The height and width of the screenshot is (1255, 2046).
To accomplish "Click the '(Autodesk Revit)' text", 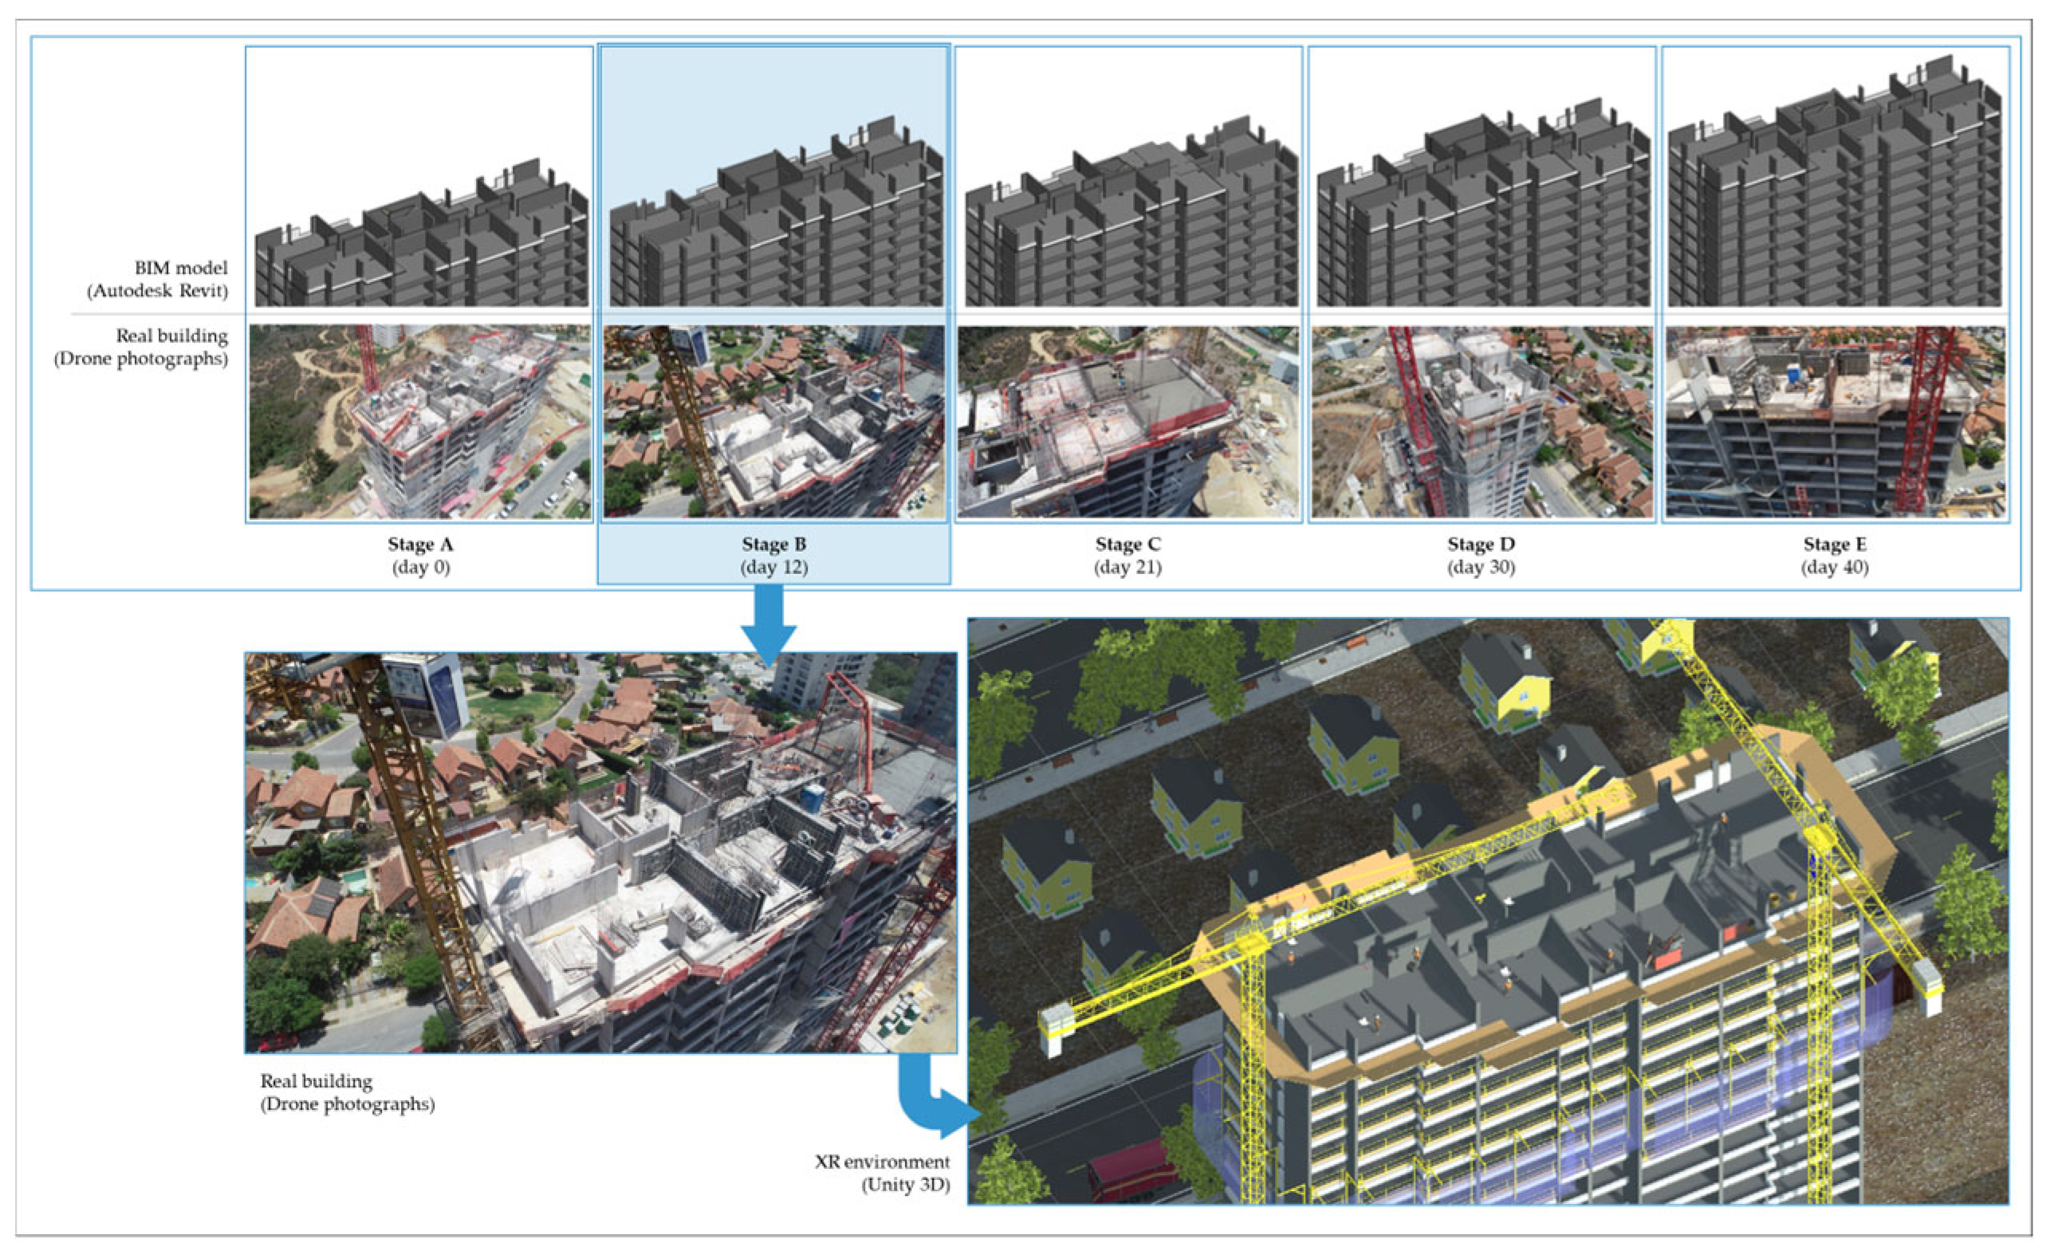I will (x=157, y=292).
